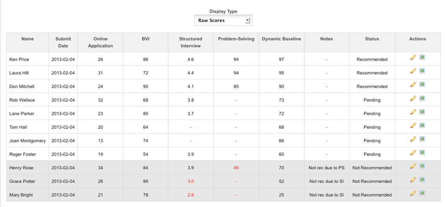The image size is (446, 207).
Task: Click Joan Montgomery's pencil edit icon
Action: (413, 139)
